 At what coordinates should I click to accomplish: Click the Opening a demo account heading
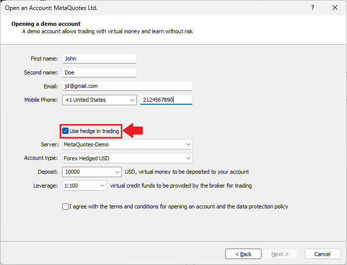[x=46, y=24]
